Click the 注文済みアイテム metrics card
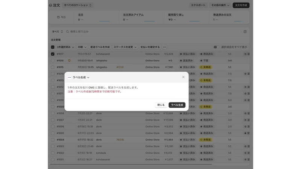 click(142, 17)
